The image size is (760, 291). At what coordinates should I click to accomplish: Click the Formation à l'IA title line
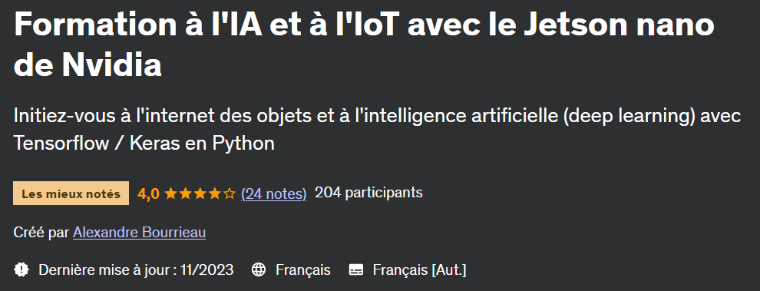pyautogui.click(x=364, y=25)
